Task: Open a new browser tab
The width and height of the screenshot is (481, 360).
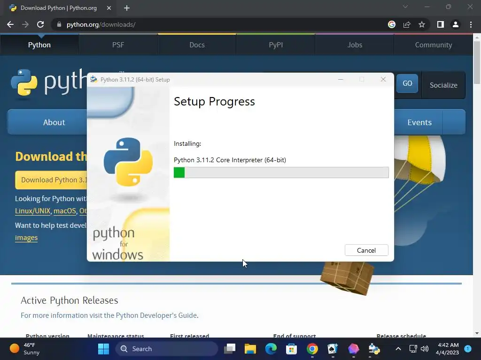Action: (127, 8)
